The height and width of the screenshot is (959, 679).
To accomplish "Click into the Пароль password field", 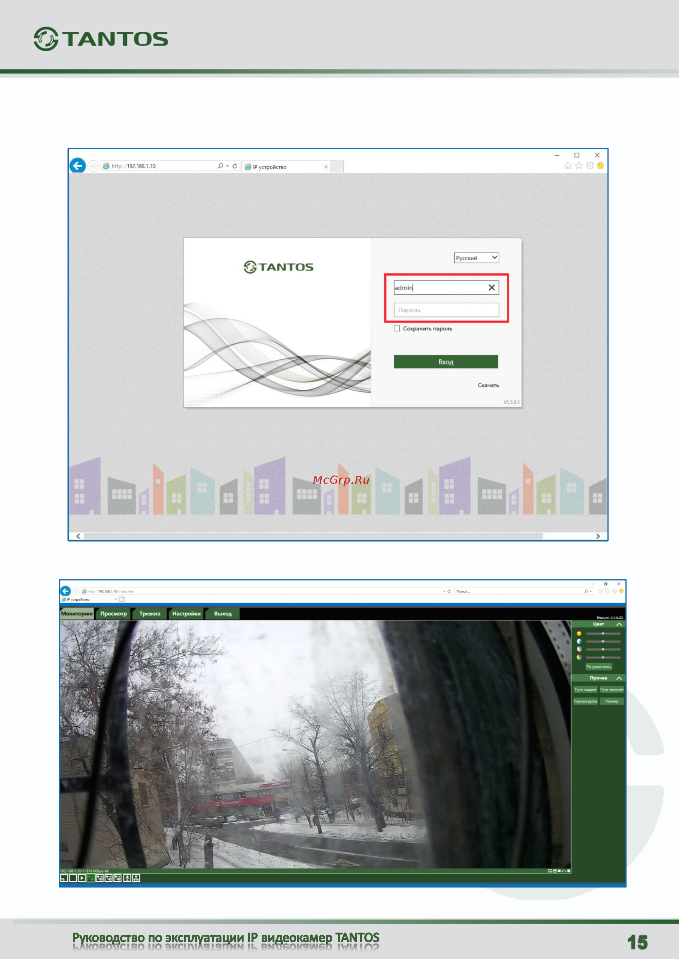I will coord(446,310).
